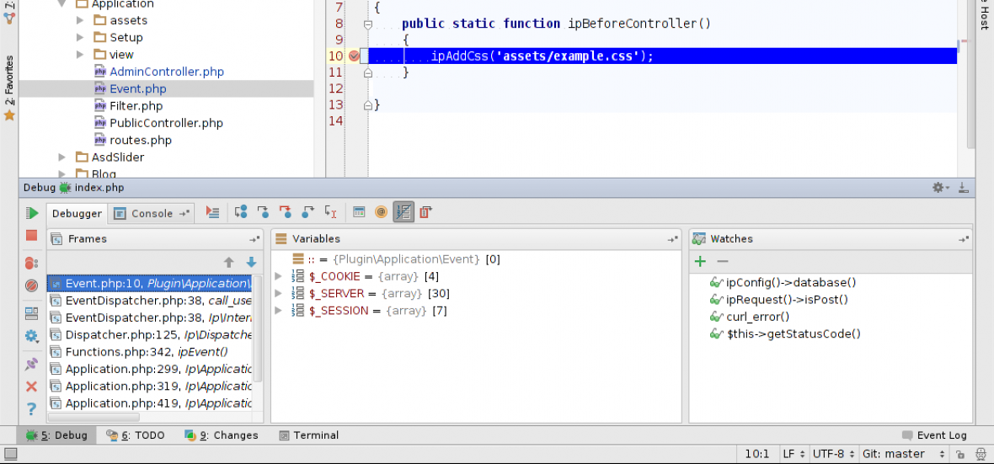
Task: Click the arrow at the right of the Frames header
Action: click(x=254, y=240)
